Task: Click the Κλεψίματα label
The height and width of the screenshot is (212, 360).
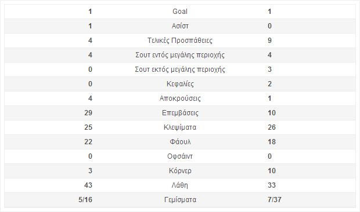Action: [x=180, y=127]
